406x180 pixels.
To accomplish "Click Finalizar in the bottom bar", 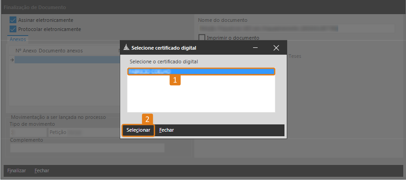I will [x=16, y=171].
